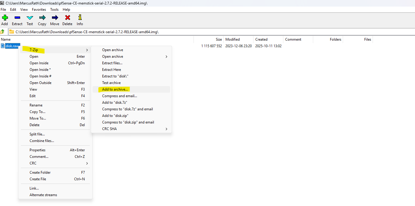415x206 pixels.
Task: Click the Comment column header
Action: coord(298,39)
